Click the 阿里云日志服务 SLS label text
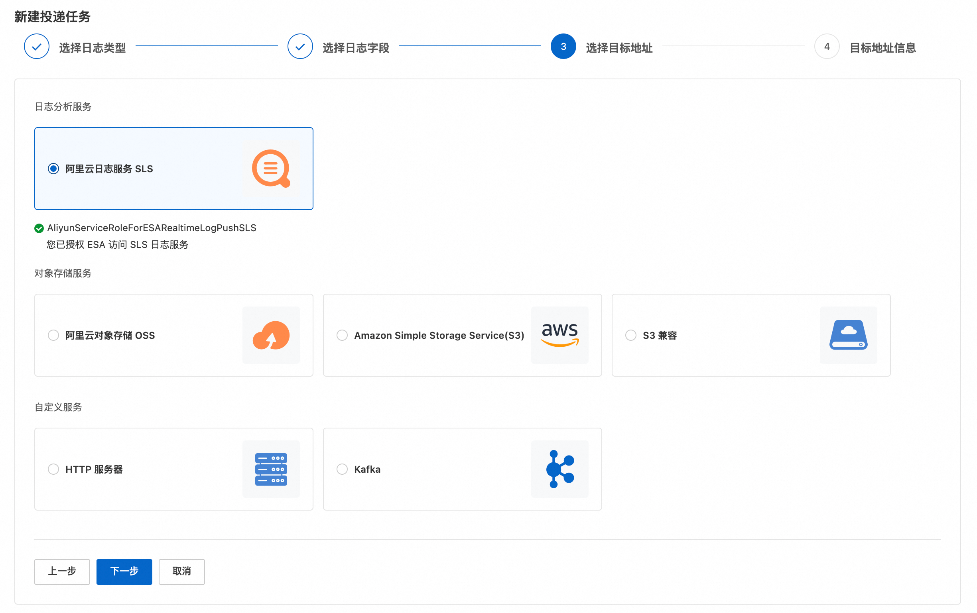The height and width of the screenshot is (613, 977). click(x=109, y=169)
